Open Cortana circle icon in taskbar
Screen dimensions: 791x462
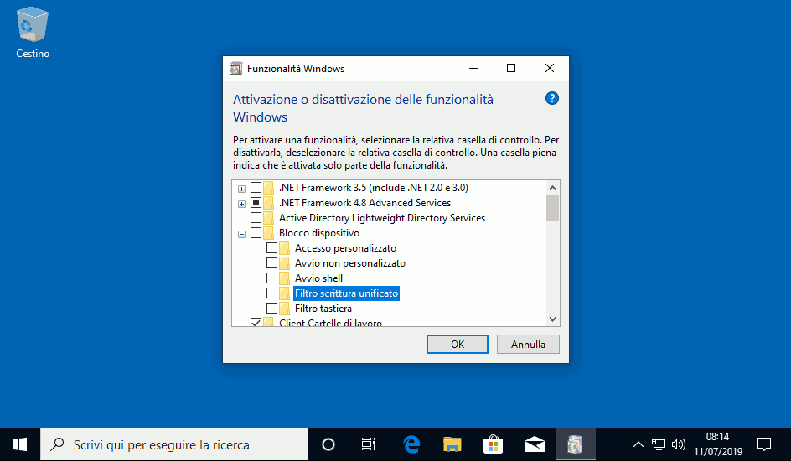click(x=328, y=445)
